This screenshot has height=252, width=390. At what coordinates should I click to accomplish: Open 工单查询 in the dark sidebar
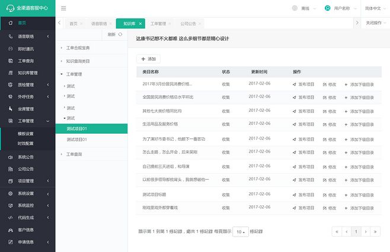point(25,61)
